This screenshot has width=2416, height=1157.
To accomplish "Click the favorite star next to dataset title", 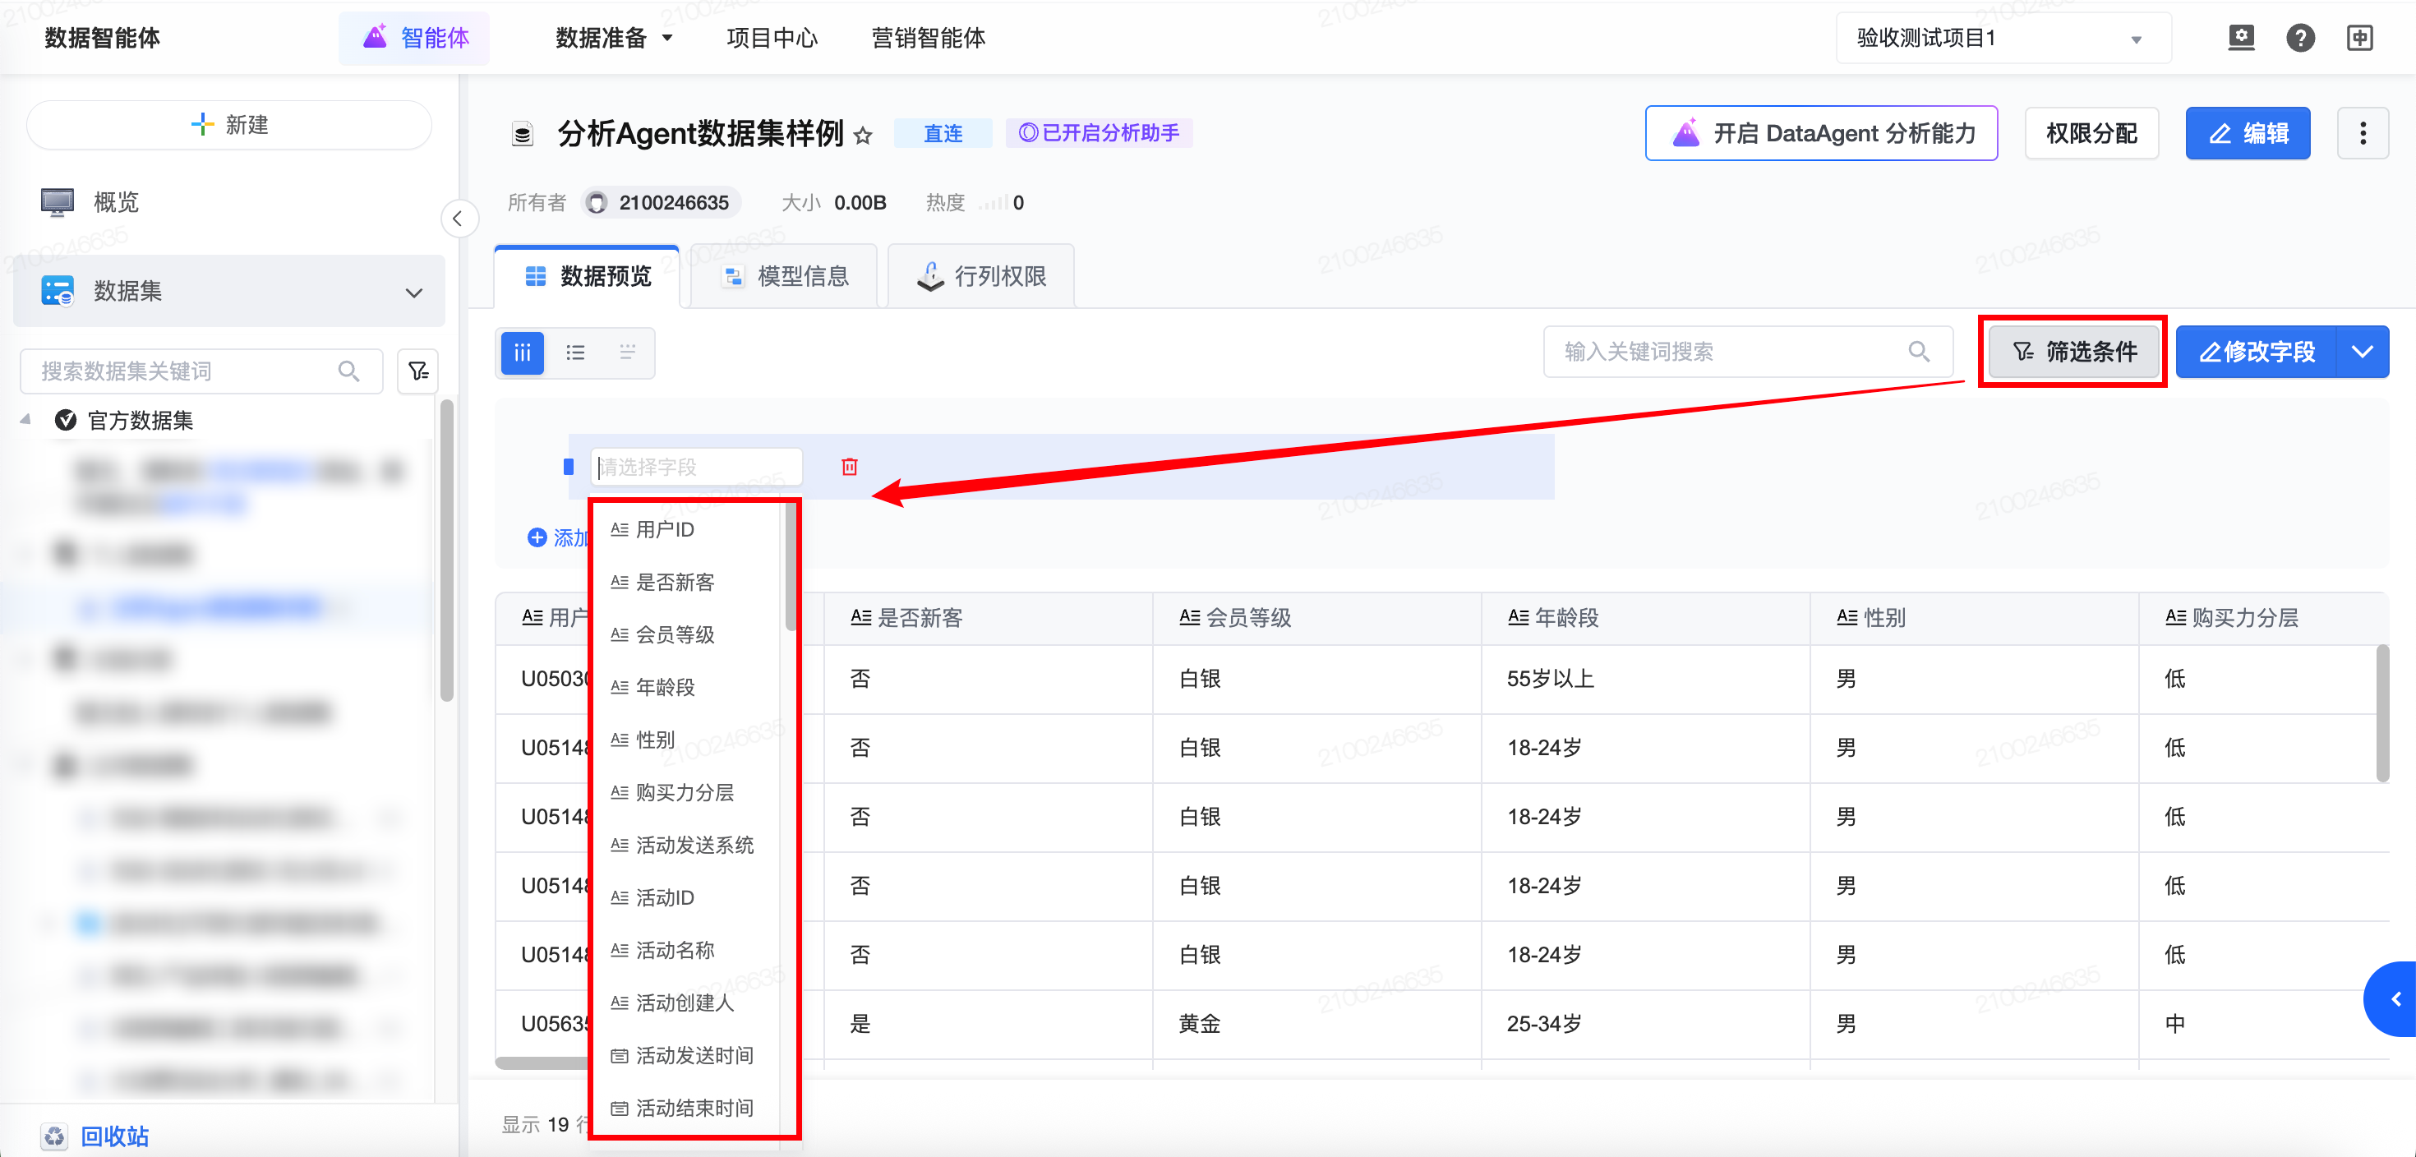I will 863,136.
